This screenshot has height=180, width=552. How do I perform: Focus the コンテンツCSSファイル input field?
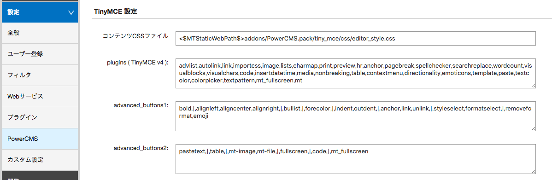point(356,39)
